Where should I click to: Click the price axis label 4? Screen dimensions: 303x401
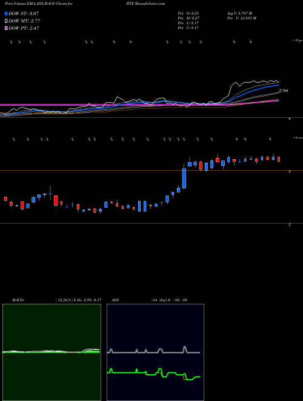pos(290,119)
